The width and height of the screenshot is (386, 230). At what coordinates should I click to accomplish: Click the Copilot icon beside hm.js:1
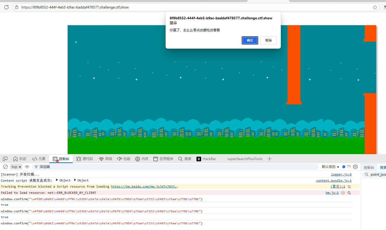343,193
